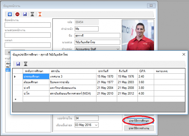The width and height of the screenshot is (189, 136).
Task: Click the GPA 3.80 cell
Action: tap(146, 88)
